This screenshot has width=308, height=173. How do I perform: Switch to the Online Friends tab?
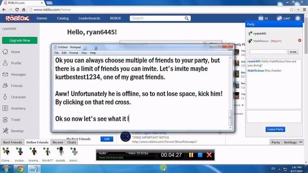point(37,142)
